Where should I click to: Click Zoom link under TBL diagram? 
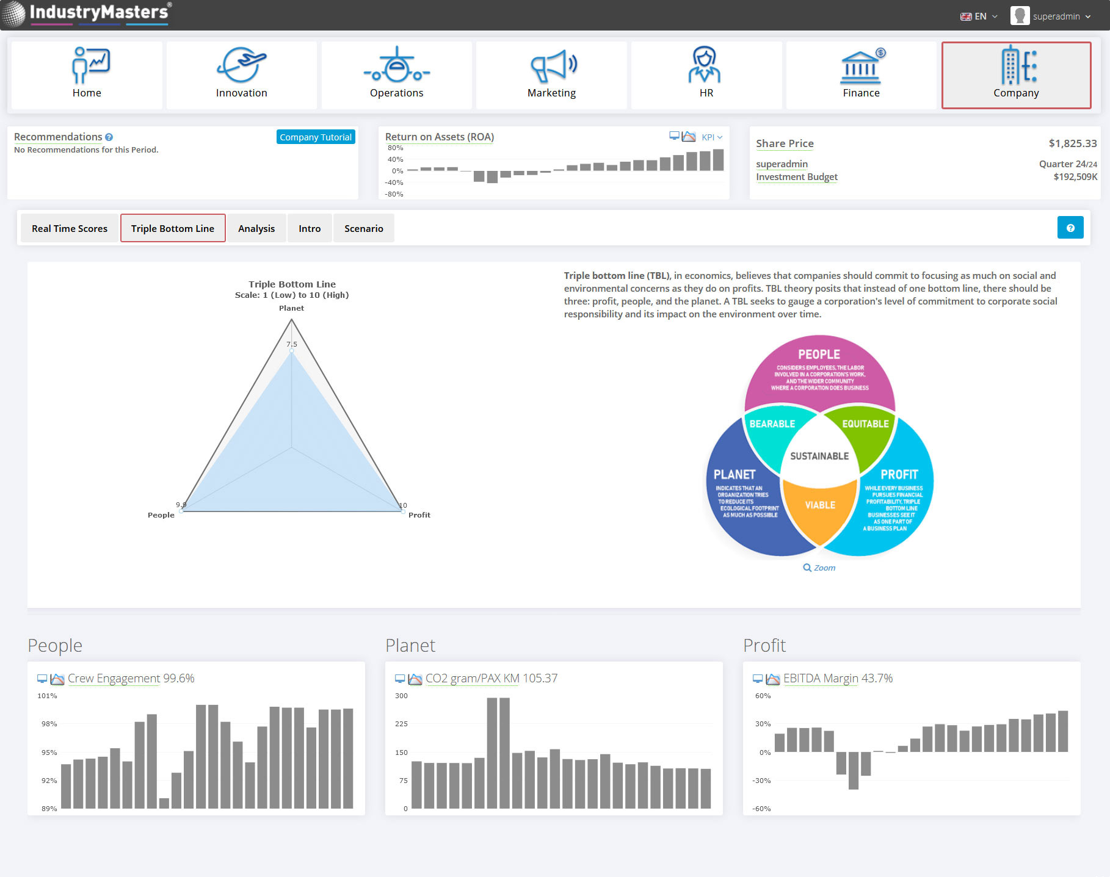pyautogui.click(x=819, y=568)
